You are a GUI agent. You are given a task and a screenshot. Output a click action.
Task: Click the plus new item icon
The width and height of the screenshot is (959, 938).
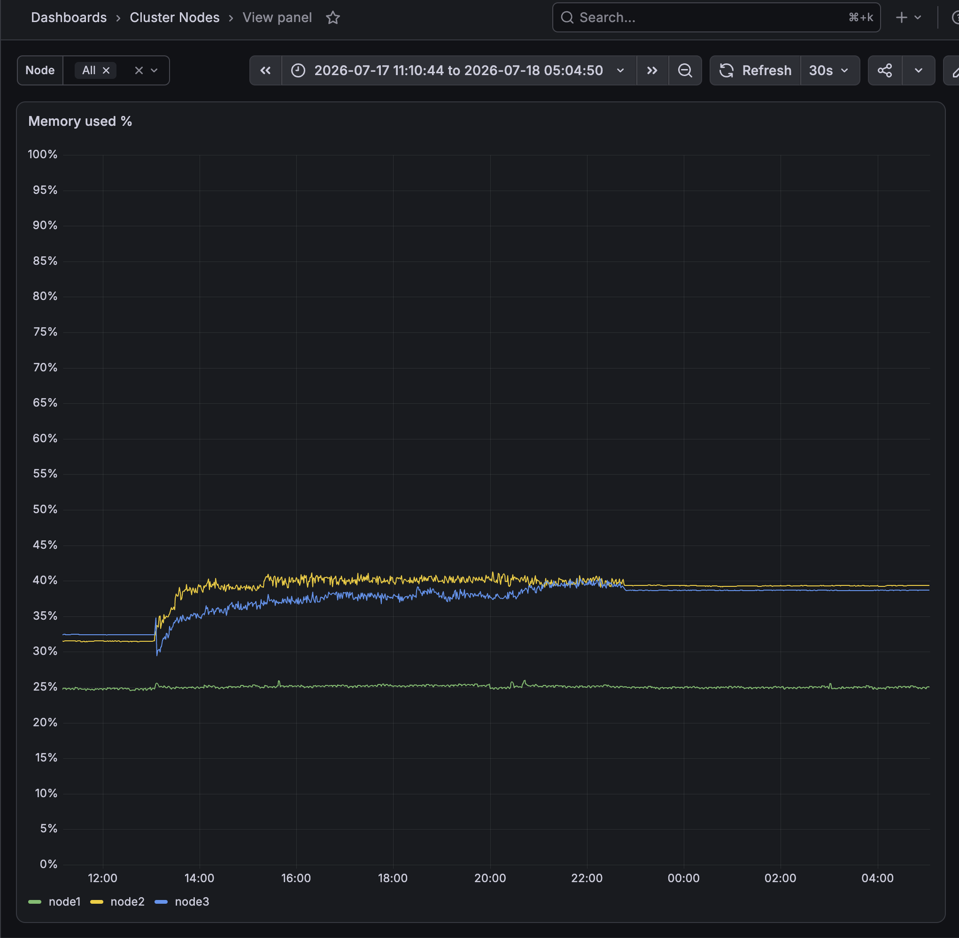[901, 18]
